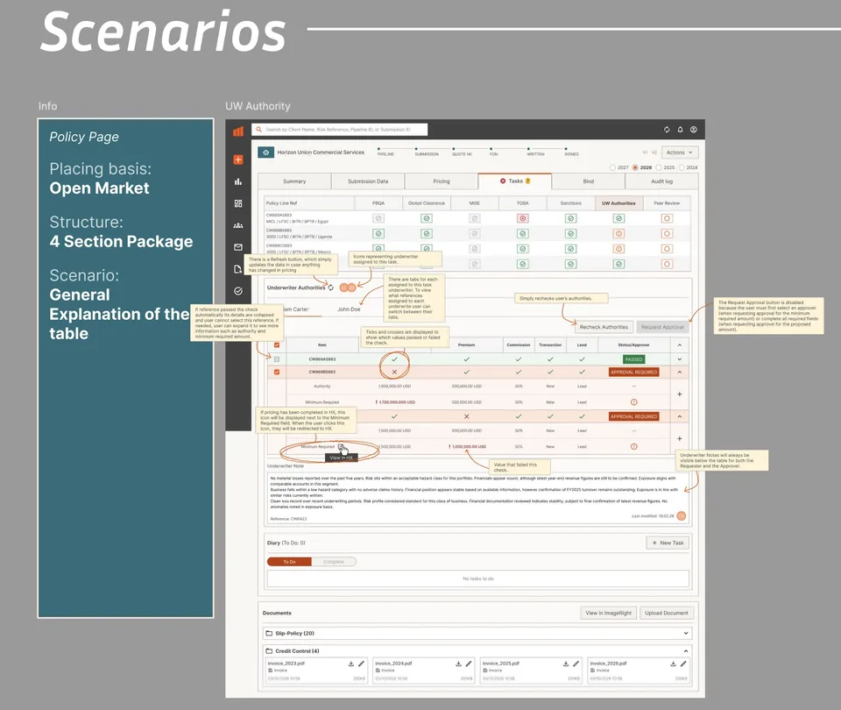This screenshot has height=710, width=841.
Task: Select the 2026 year radio button
Action: [x=635, y=167]
